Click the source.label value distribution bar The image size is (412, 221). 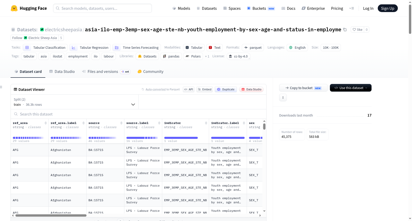point(142,138)
